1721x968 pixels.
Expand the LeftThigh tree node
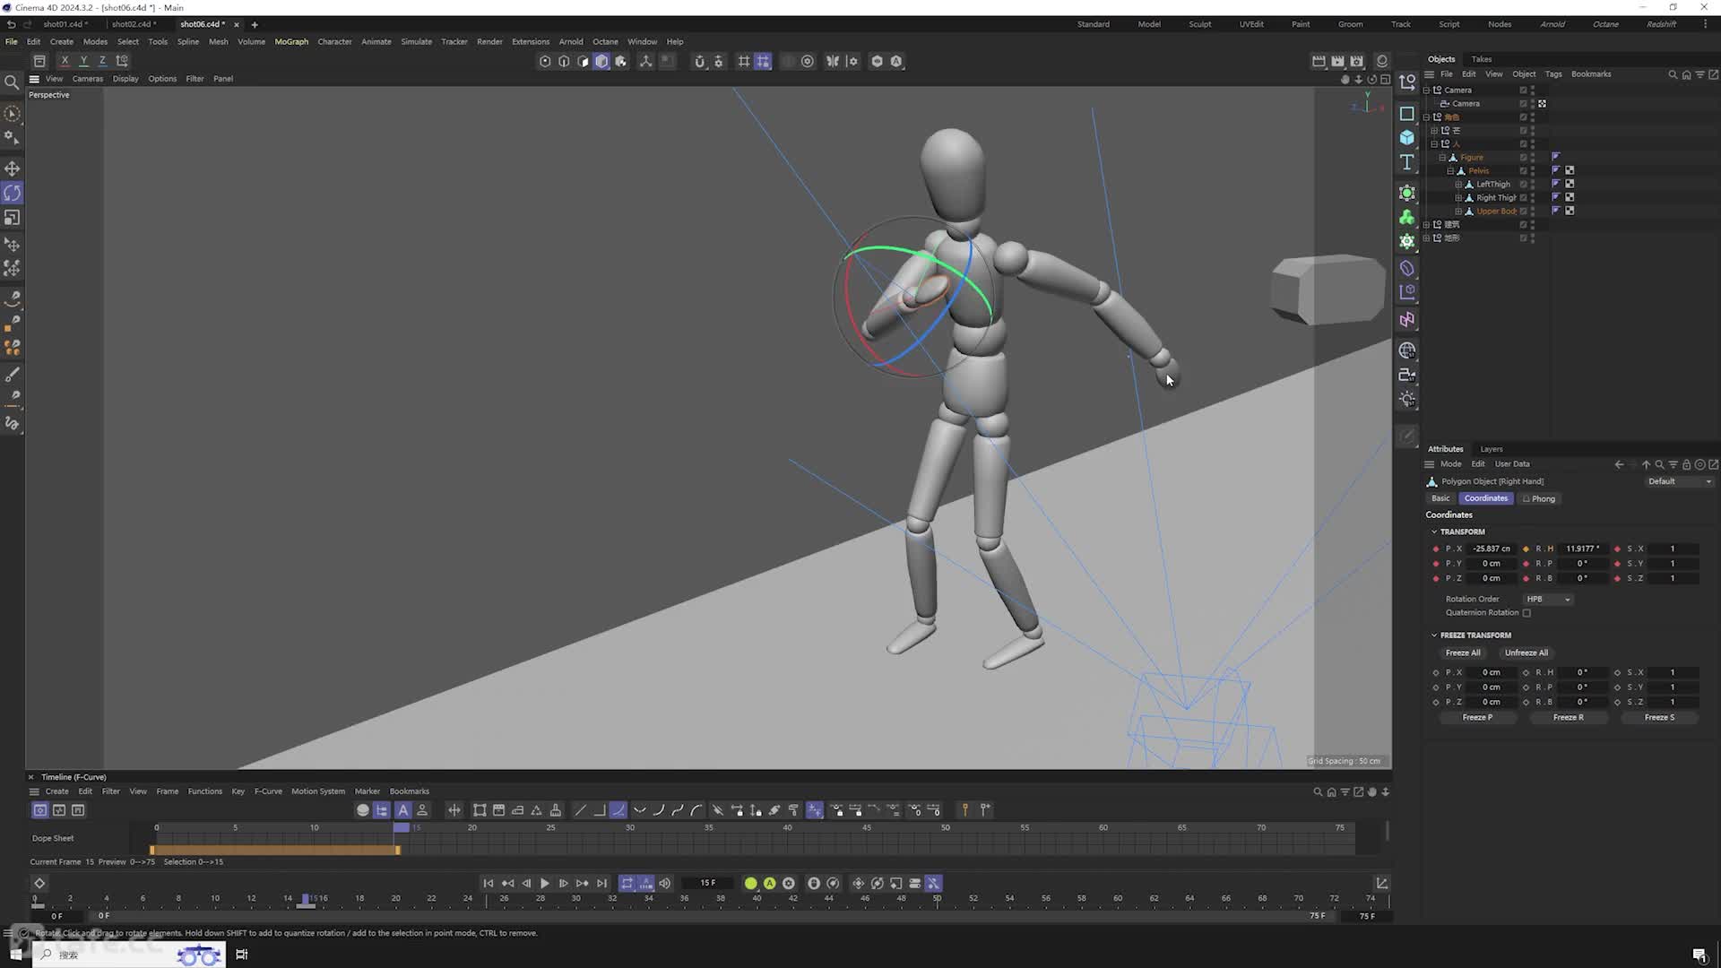[x=1458, y=185]
